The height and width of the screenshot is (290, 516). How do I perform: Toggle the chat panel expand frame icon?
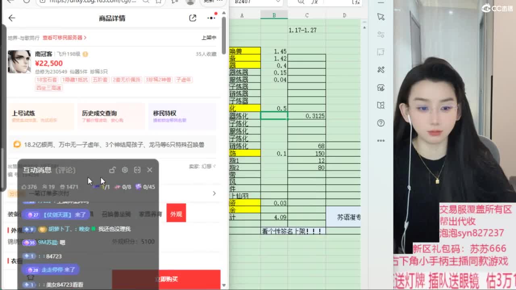[137, 170]
